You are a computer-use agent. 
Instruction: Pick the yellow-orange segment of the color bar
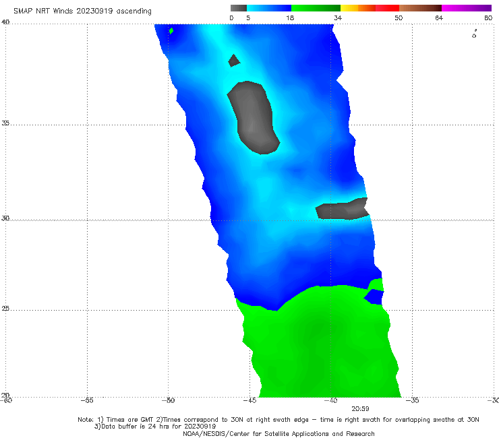[x=358, y=8]
